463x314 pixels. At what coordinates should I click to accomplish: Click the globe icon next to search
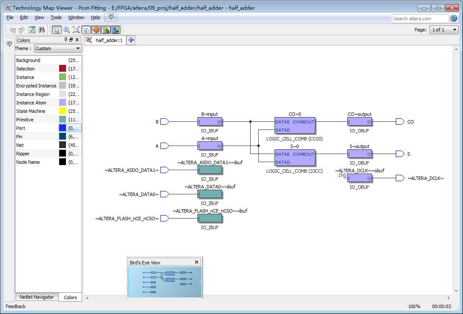pos(454,19)
